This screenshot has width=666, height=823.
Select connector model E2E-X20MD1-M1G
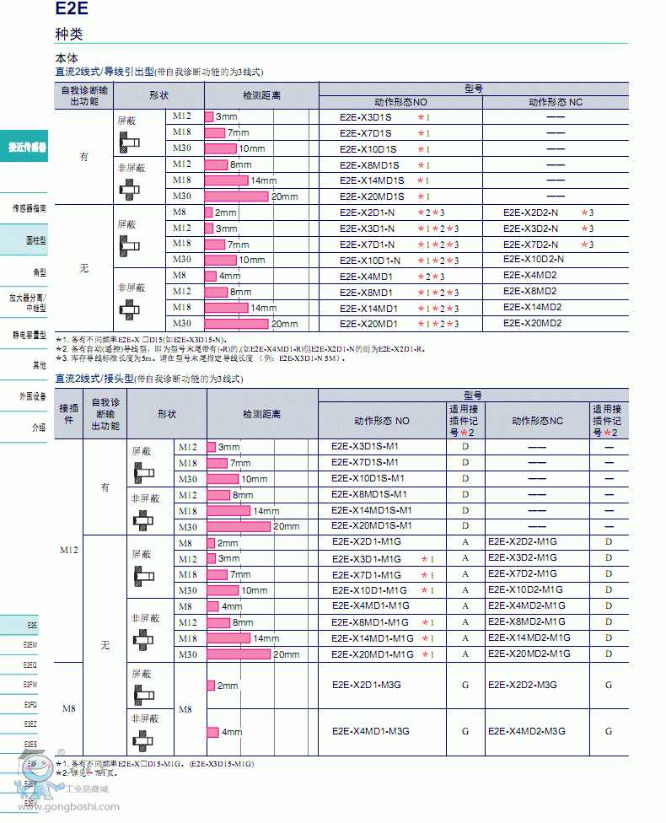372,654
